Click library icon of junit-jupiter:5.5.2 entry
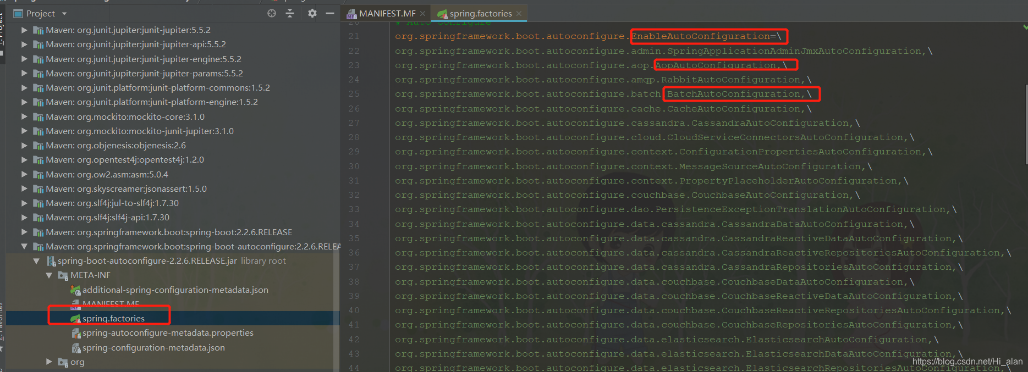Image resolution: width=1028 pixels, height=372 pixels. click(38, 30)
